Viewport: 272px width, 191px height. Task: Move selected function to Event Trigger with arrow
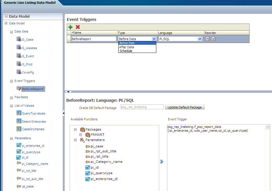pyautogui.click(x=162, y=162)
